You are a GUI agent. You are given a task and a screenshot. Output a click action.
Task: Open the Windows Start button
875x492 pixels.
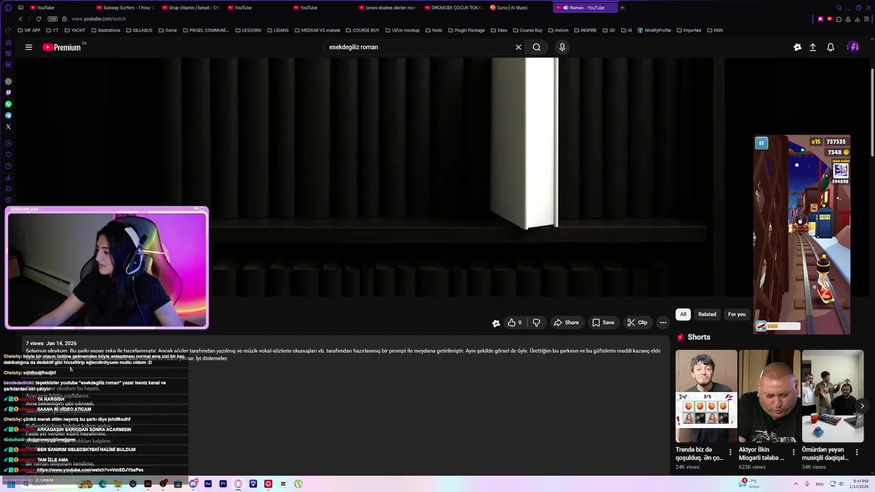click(11, 484)
